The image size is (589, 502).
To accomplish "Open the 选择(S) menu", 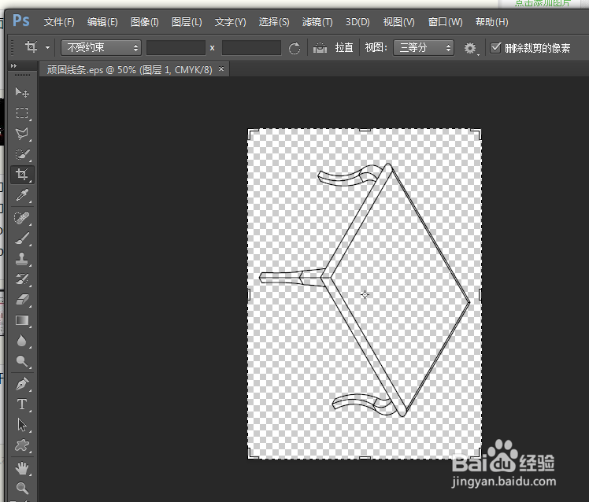I will click(274, 22).
